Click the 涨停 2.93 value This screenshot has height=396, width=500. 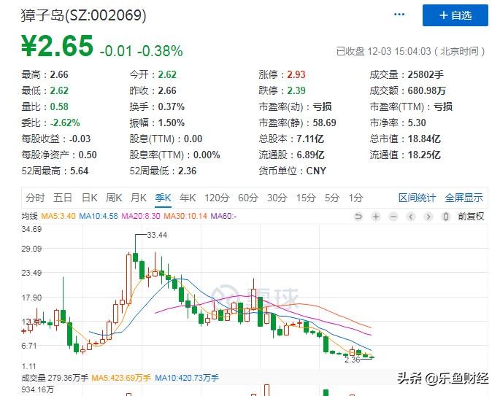coord(296,74)
